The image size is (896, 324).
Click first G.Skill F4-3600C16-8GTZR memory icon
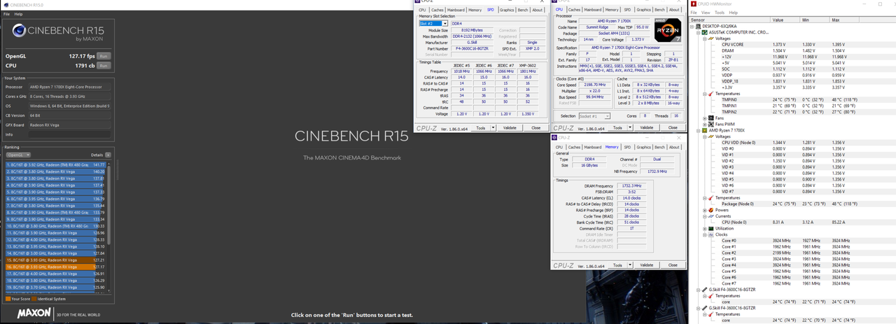[x=705, y=289]
